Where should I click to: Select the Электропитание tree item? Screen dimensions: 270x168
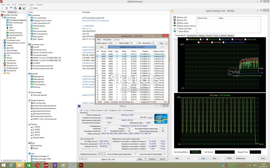pos(16,33)
